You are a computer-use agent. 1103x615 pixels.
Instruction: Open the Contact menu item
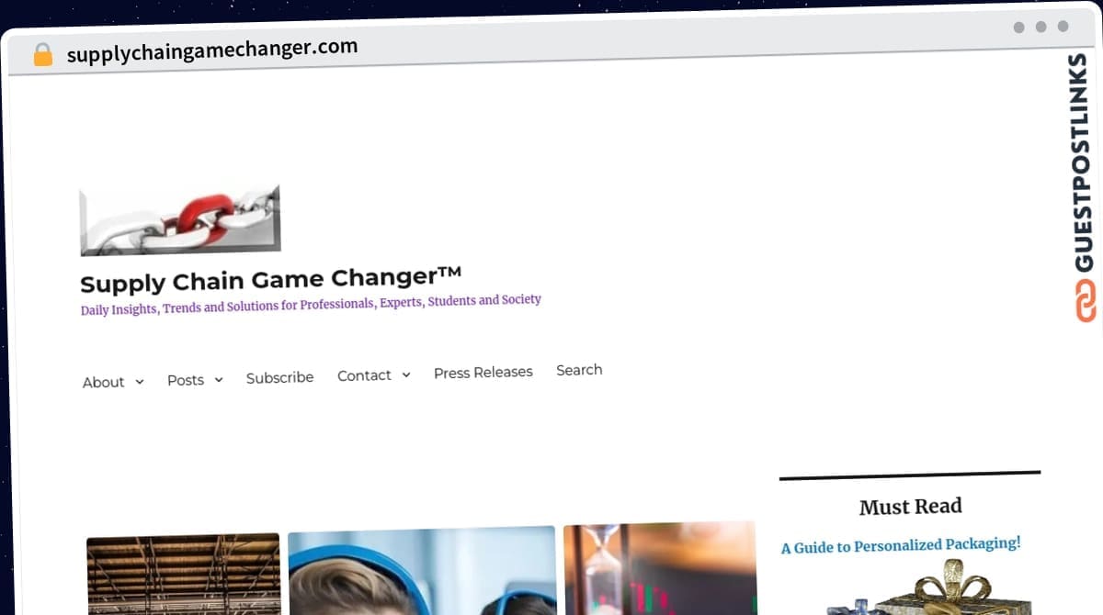click(x=364, y=375)
